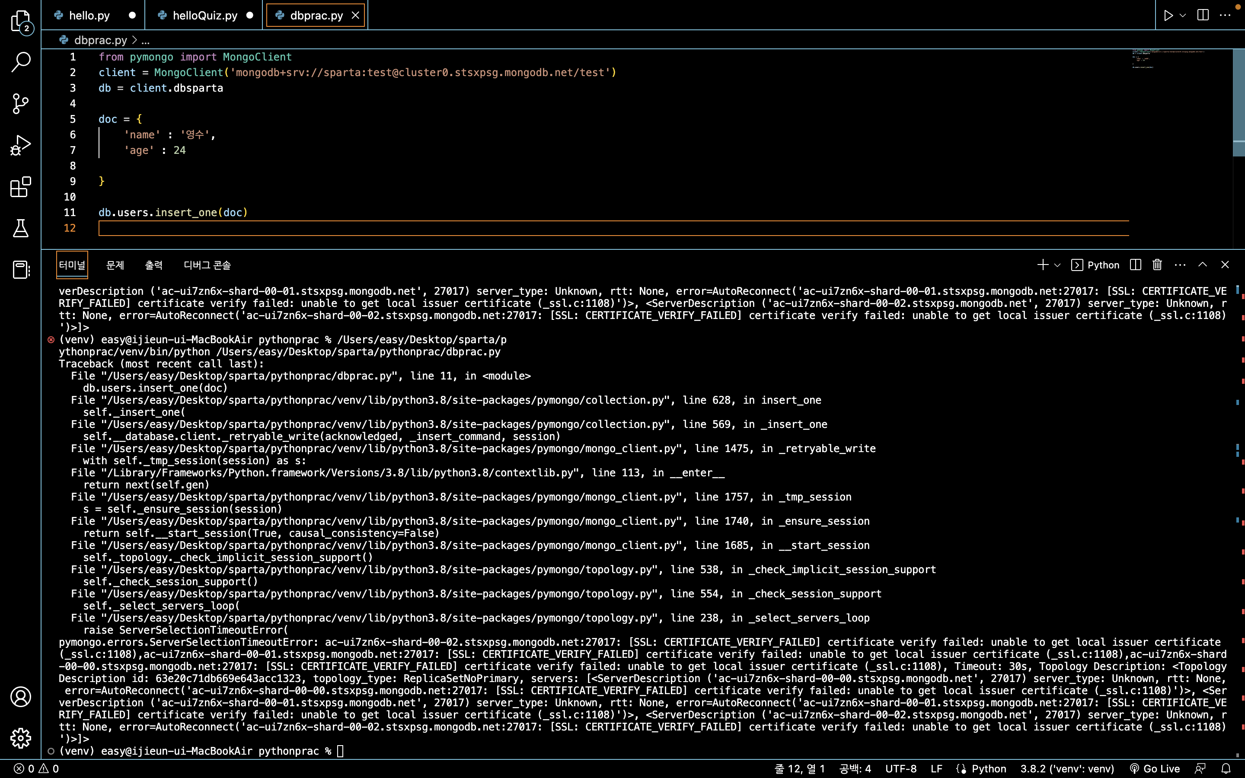Select the 터미널 panel tab
The width and height of the screenshot is (1245, 778).
72,265
